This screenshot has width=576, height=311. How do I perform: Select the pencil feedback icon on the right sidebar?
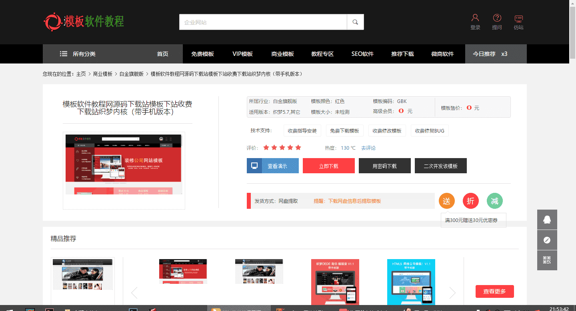tap(547, 240)
